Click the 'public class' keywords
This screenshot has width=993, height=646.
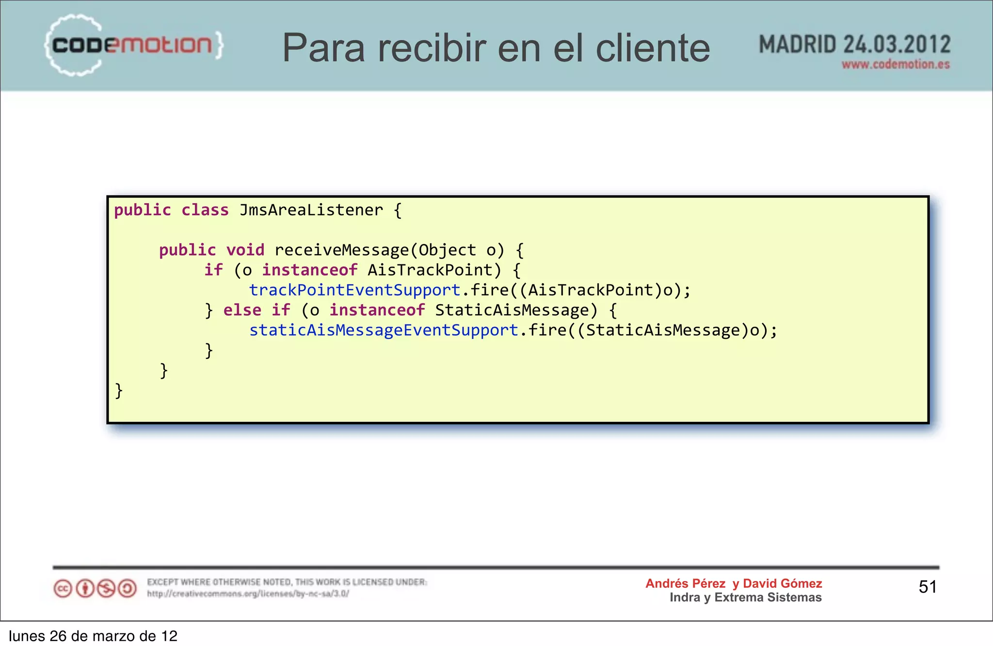coord(171,210)
